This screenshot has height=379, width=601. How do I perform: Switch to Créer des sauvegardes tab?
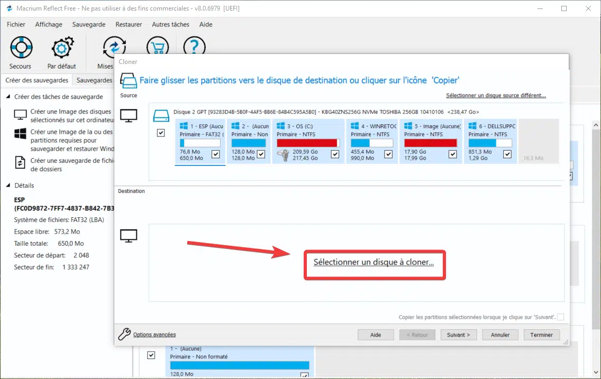pyautogui.click(x=37, y=80)
